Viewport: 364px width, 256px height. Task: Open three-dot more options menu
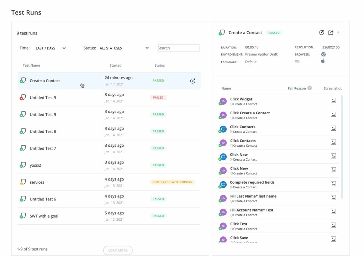[338, 33]
